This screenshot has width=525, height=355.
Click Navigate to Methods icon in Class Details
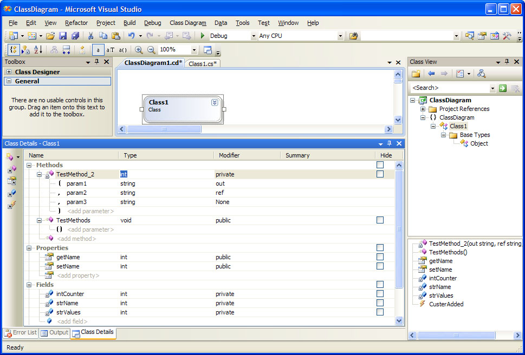pos(12,169)
